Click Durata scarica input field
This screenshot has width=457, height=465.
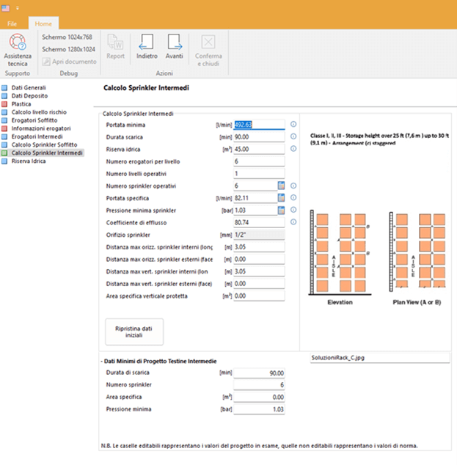[259, 137]
